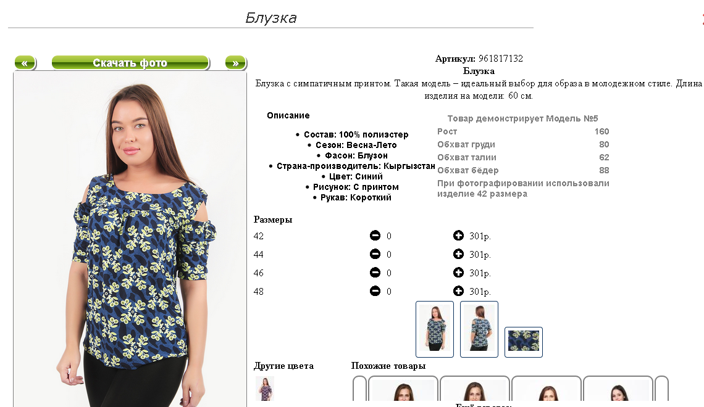Click the next photo arrow button »
Image resolution: width=704 pixels, height=407 pixels.
click(235, 63)
